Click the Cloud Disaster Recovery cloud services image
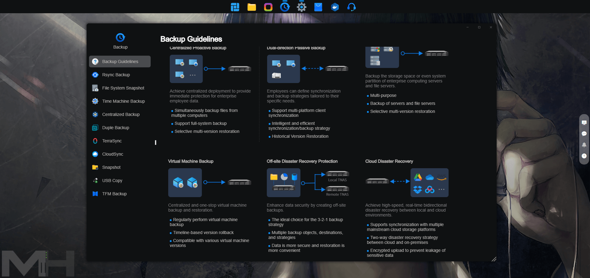 [429, 183]
